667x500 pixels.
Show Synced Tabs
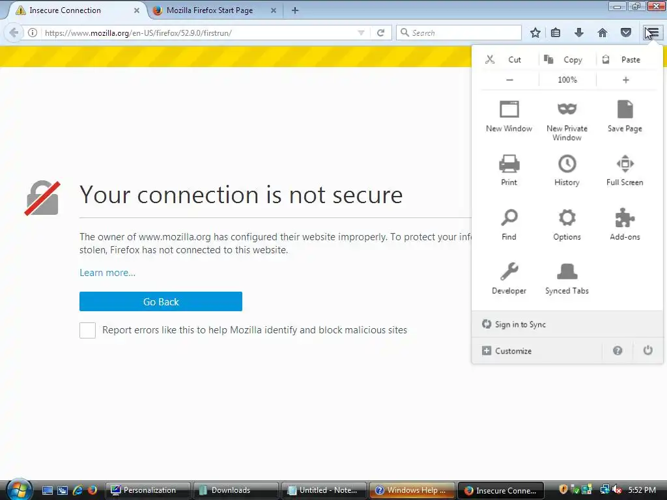[x=567, y=279]
